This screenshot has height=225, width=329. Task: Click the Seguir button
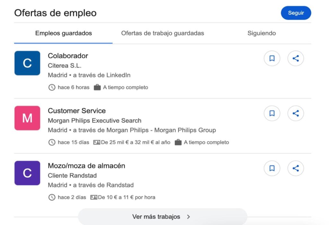click(x=296, y=13)
